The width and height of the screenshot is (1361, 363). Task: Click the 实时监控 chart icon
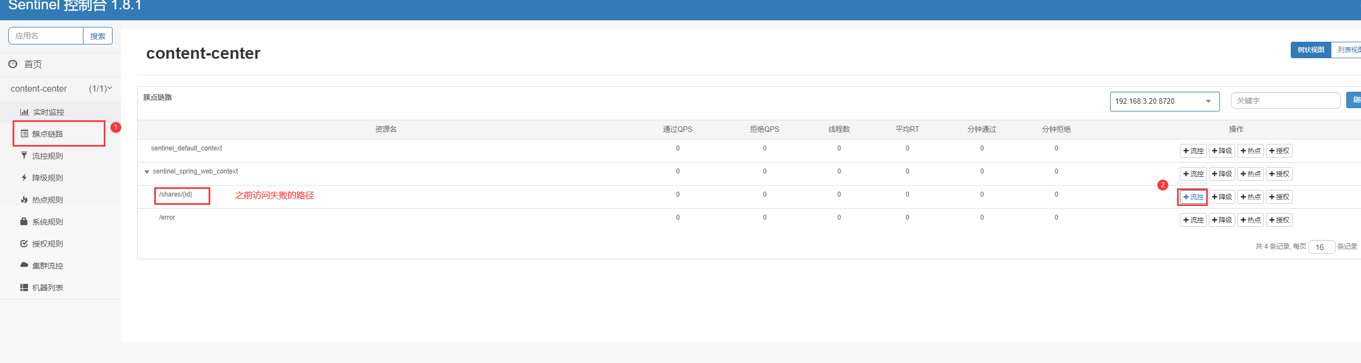click(x=24, y=112)
